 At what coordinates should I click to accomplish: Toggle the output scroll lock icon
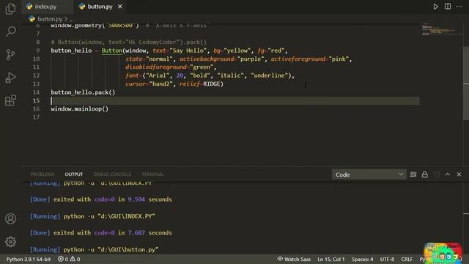tap(425, 175)
